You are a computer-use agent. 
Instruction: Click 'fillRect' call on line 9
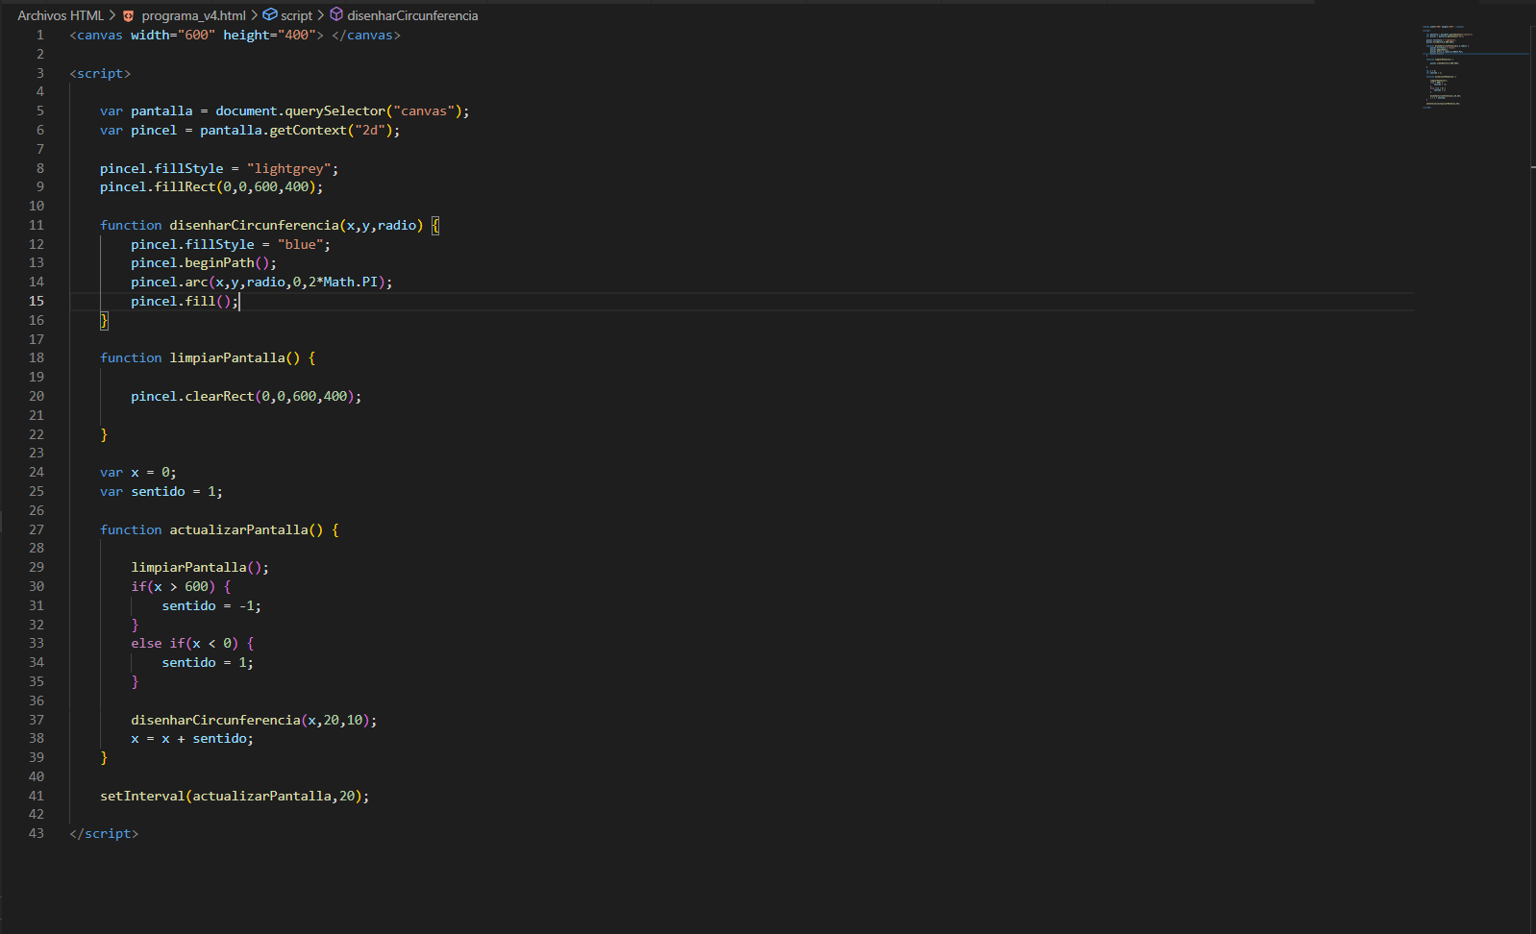[185, 186]
